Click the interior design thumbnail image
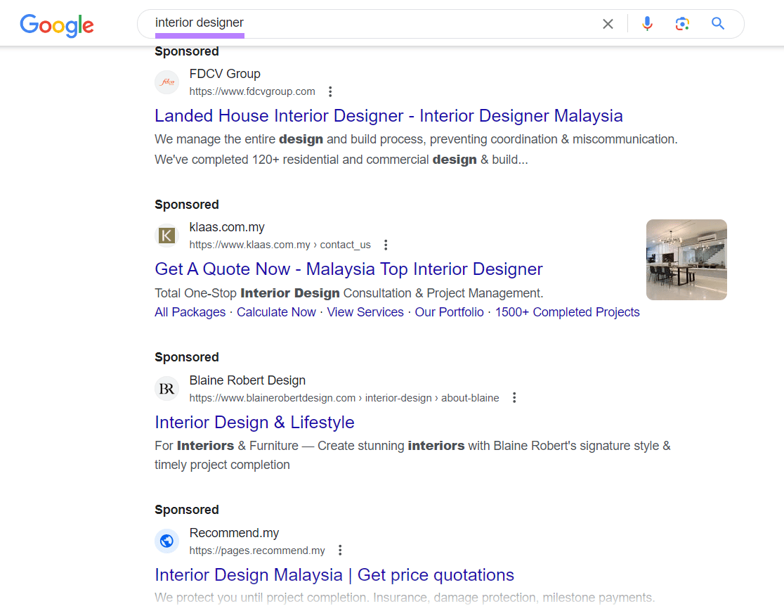This screenshot has width=784, height=611. (686, 259)
